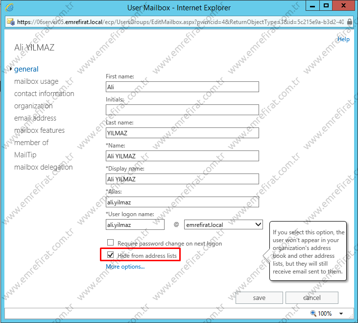Expand More options link
Image resolution: width=358 pixels, height=323 pixels.
[125, 267]
